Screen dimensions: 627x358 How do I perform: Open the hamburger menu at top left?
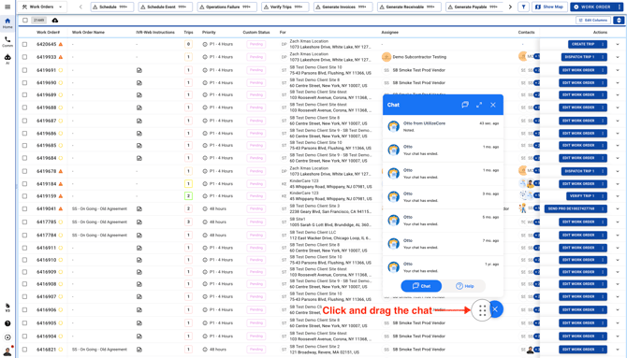[x=7, y=7]
